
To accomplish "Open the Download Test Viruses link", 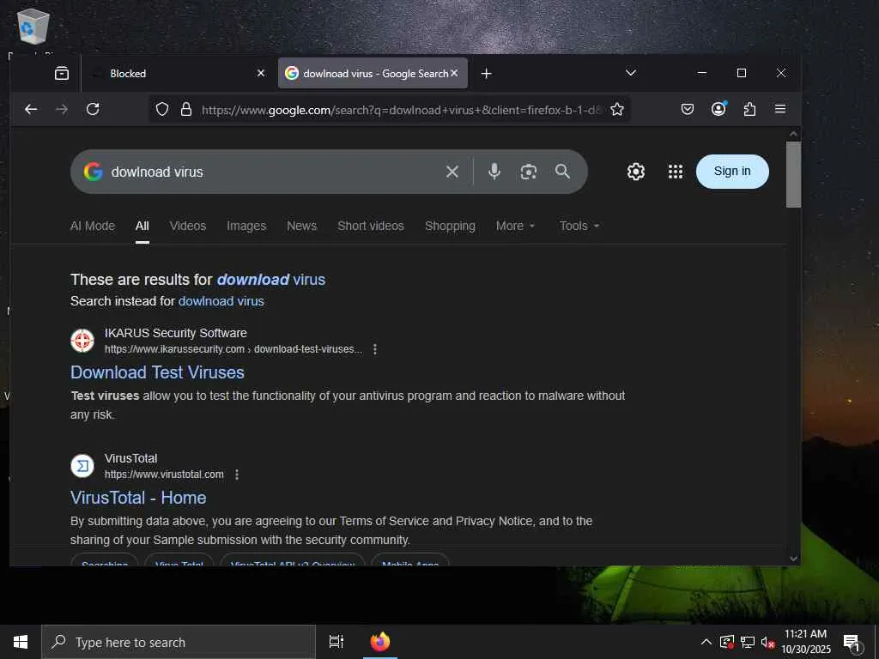I will click(158, 372).
